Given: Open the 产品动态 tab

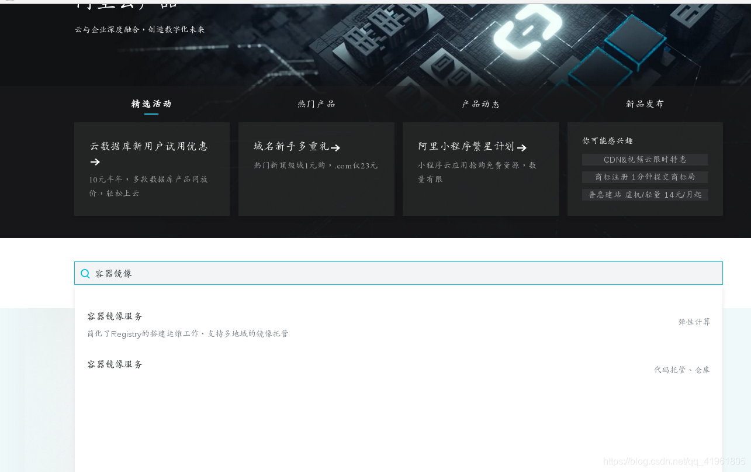Looking at the screenshot, I should click(x=480, y=104).
